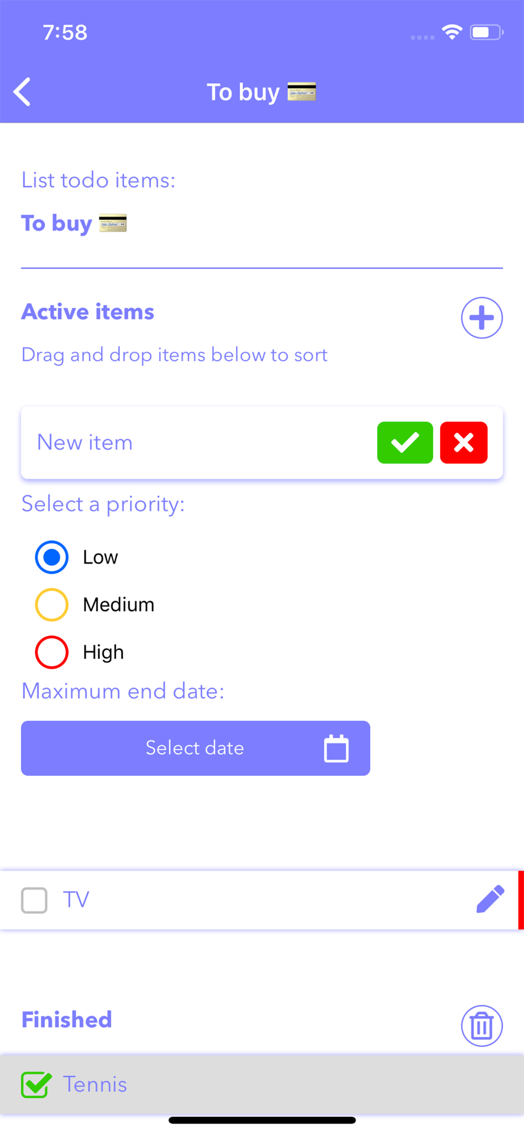The height and width of the screenshot is (1135, 524).
Task: Select Medium priority radio button
Action: pyautogui.click(x=52, y=605)
